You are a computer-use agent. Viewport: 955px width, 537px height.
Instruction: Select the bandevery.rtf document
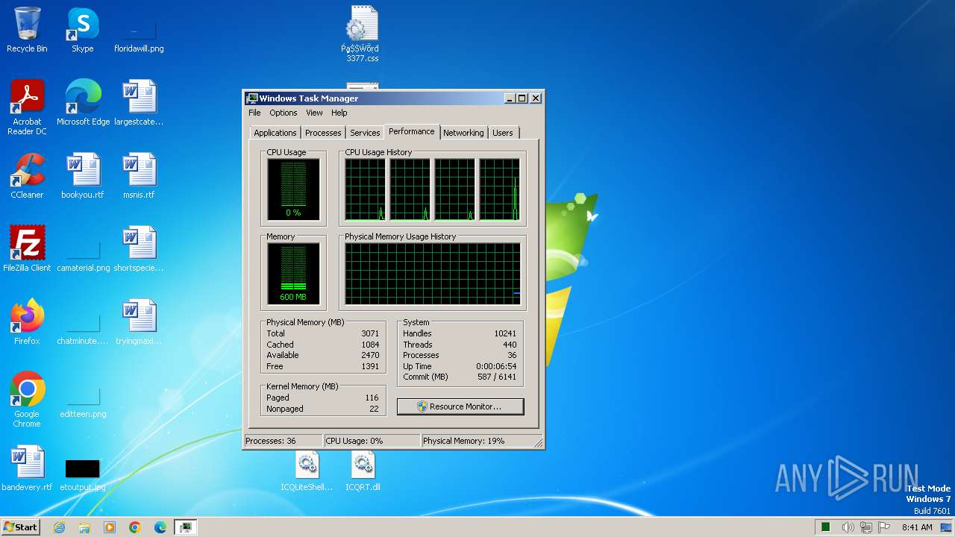click(x=27, y=468)
